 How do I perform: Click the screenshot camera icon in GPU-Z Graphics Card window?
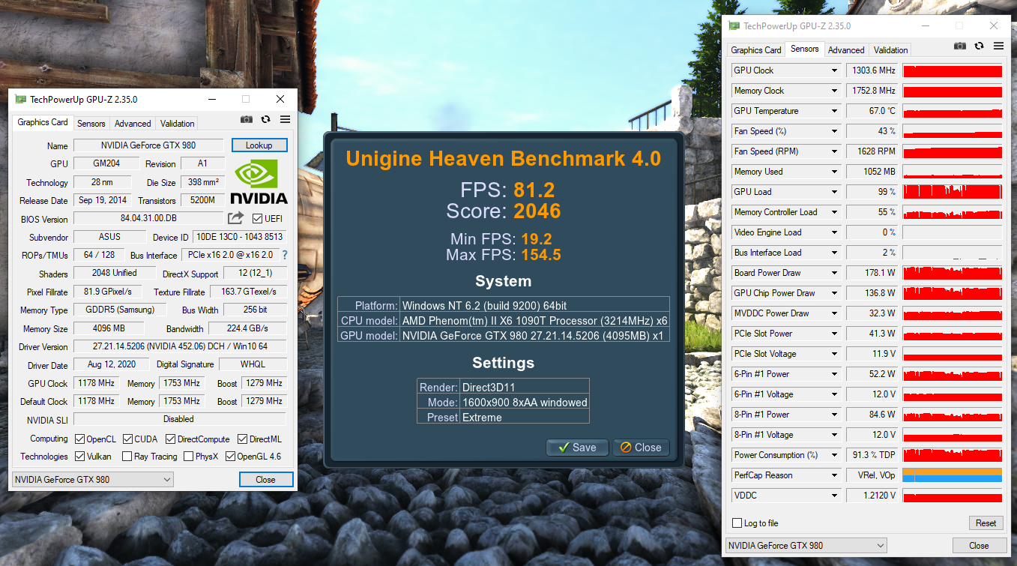[246, 119]
